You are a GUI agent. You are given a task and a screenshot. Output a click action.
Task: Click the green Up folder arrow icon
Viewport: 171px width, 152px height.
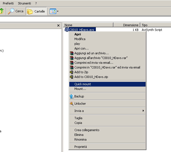pyautogui.click(x=2, y=11)
